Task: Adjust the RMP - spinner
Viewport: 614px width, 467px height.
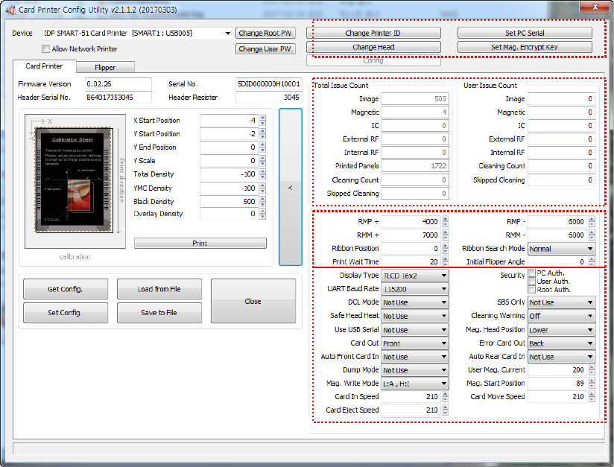Action: coord(592,221)
